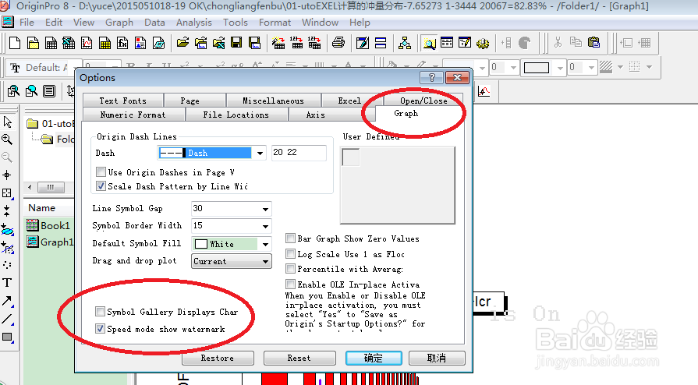This screenshot has width=698, height=385.
Task: Create a new workbook from the toolbar
Action: coord(51,43)
